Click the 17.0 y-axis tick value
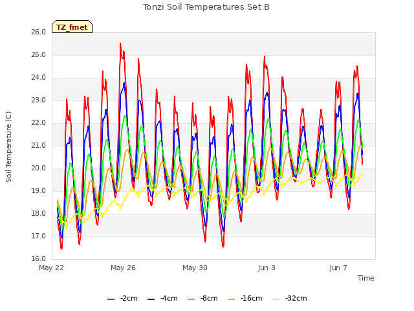 point(39,236)
